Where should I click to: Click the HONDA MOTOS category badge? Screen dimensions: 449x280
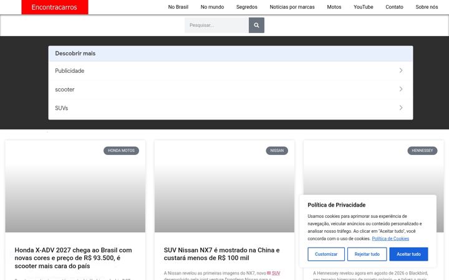[121, 151]
